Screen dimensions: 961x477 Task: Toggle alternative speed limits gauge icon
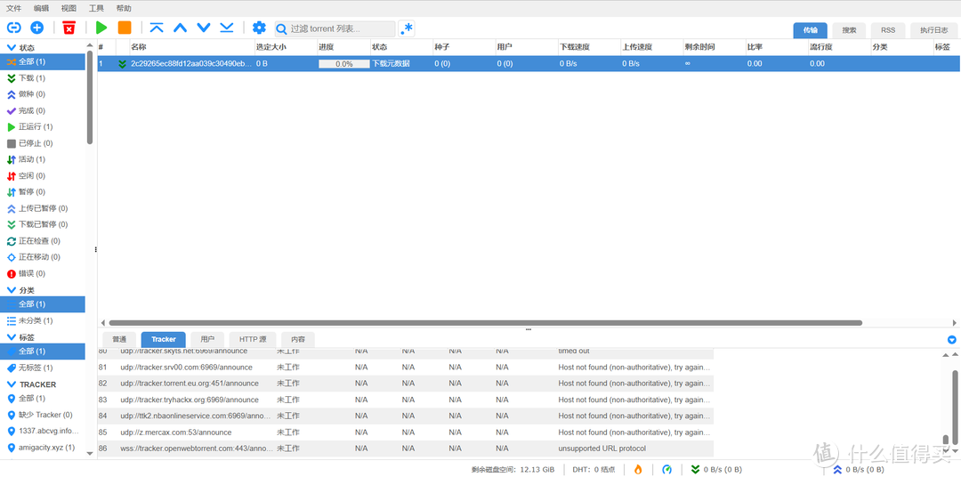(x=666, y=470)
